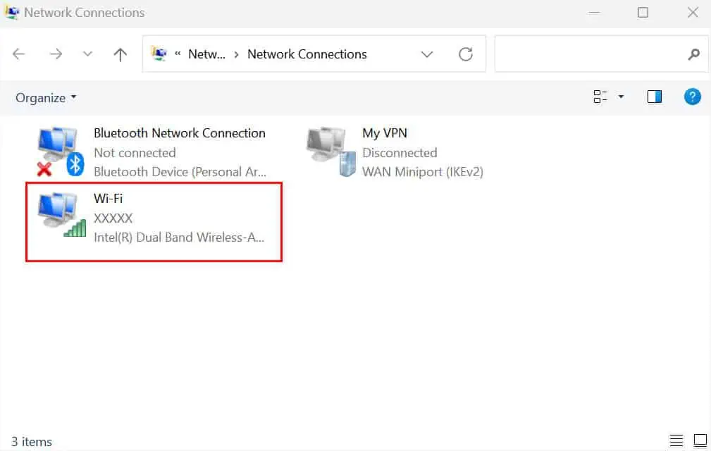Select the My VPN adapter icon
This screenshot has width=711, height=451.
[x=331, y=152]
